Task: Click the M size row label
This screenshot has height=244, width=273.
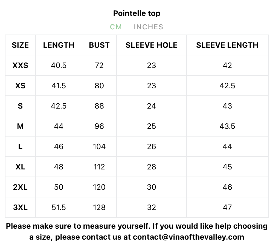Action: click(20, 126)
